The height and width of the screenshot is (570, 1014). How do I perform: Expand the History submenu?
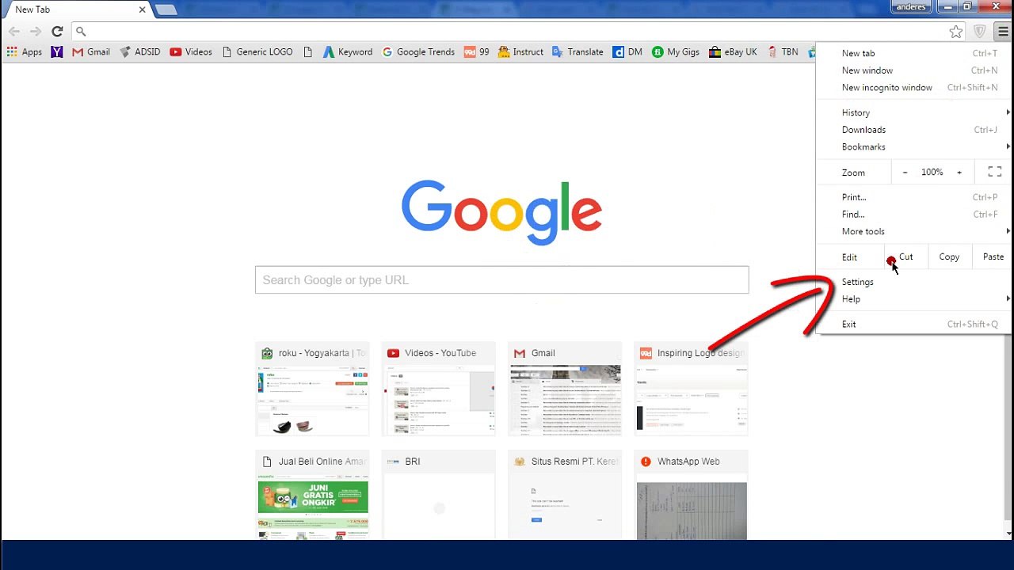coord(914,112)
